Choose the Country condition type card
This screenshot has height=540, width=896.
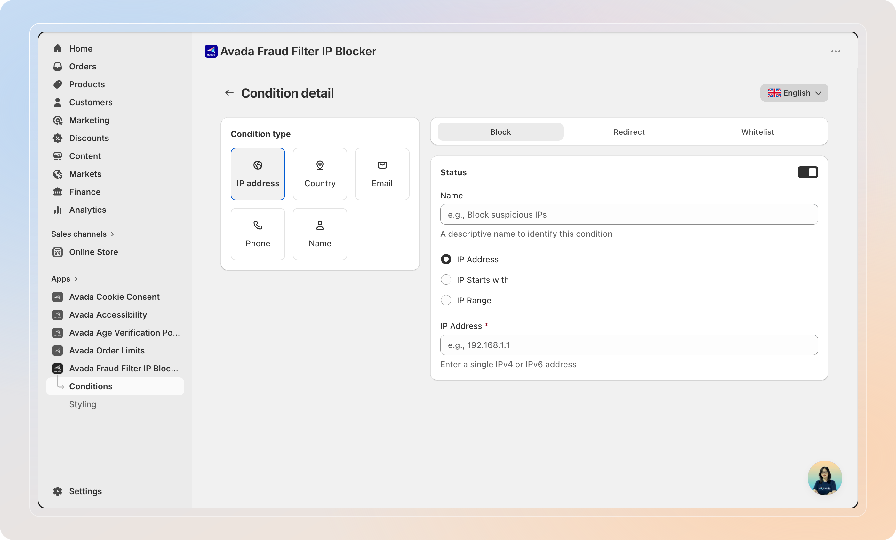click(x=320, y=174)
